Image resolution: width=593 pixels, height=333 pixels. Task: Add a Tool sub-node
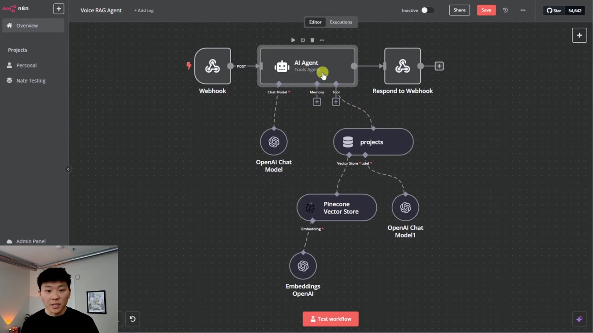[336, 102]
